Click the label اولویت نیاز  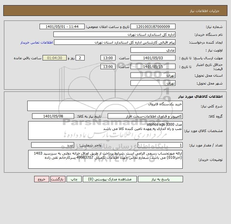214,50
